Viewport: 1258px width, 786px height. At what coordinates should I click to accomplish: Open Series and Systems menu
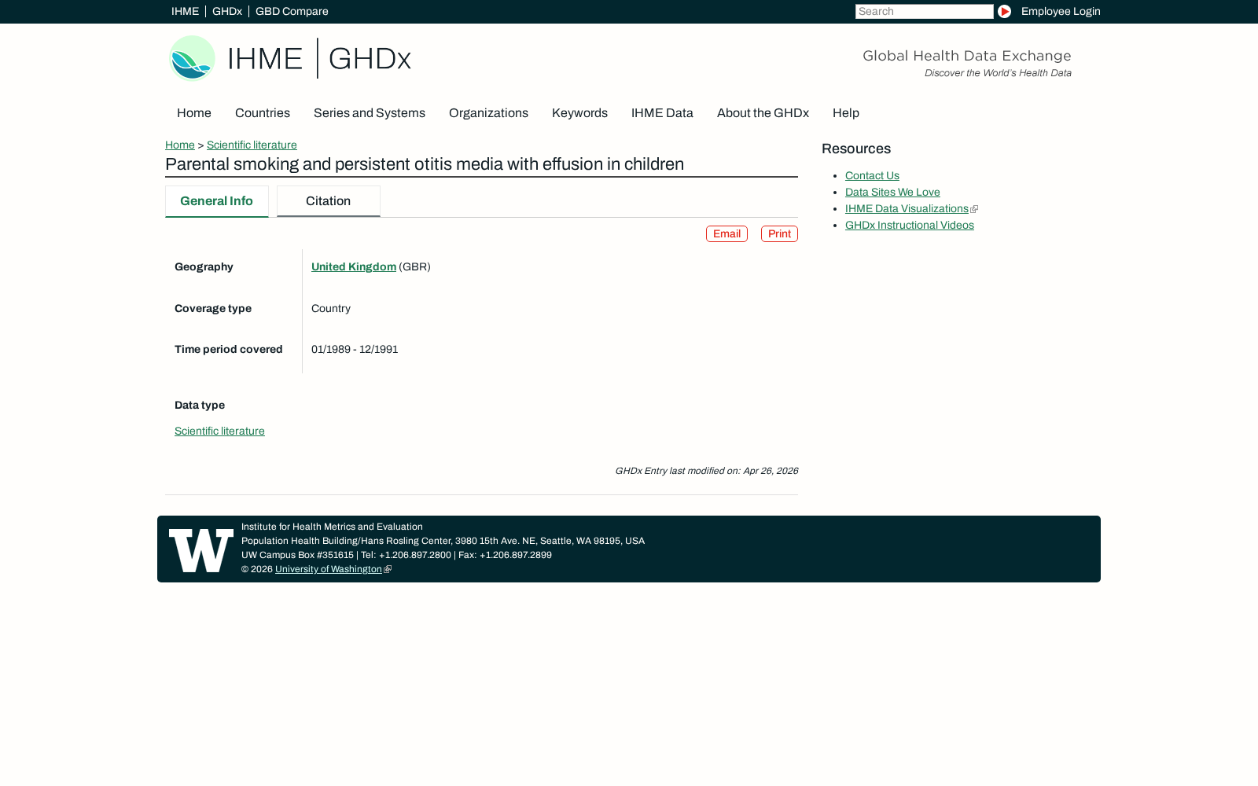pos(370,113)
